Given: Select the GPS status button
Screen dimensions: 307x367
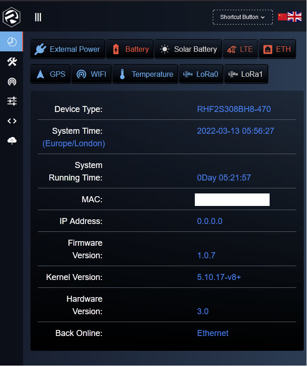Looking at the screenshot, I should (50, 74).
